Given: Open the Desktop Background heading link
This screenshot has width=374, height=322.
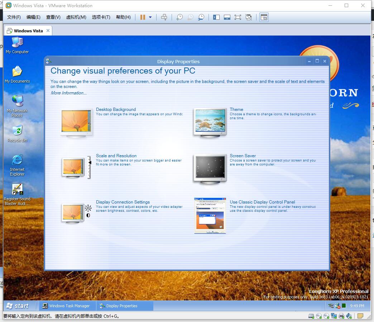Looking at the screenshot, I should coord(116,109).
